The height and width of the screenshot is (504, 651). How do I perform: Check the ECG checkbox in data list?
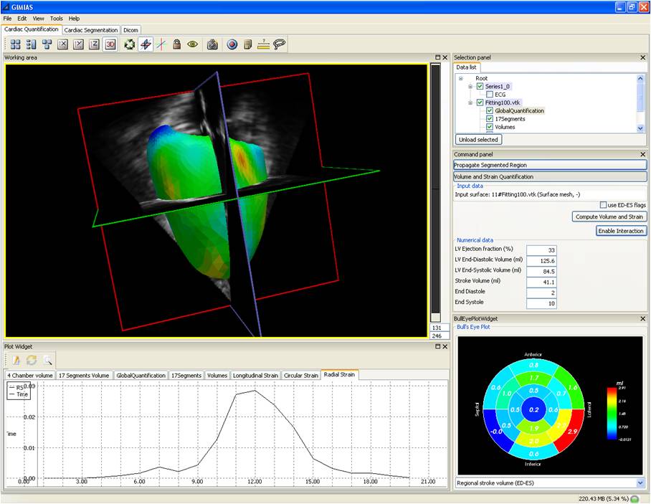point(490,95)
